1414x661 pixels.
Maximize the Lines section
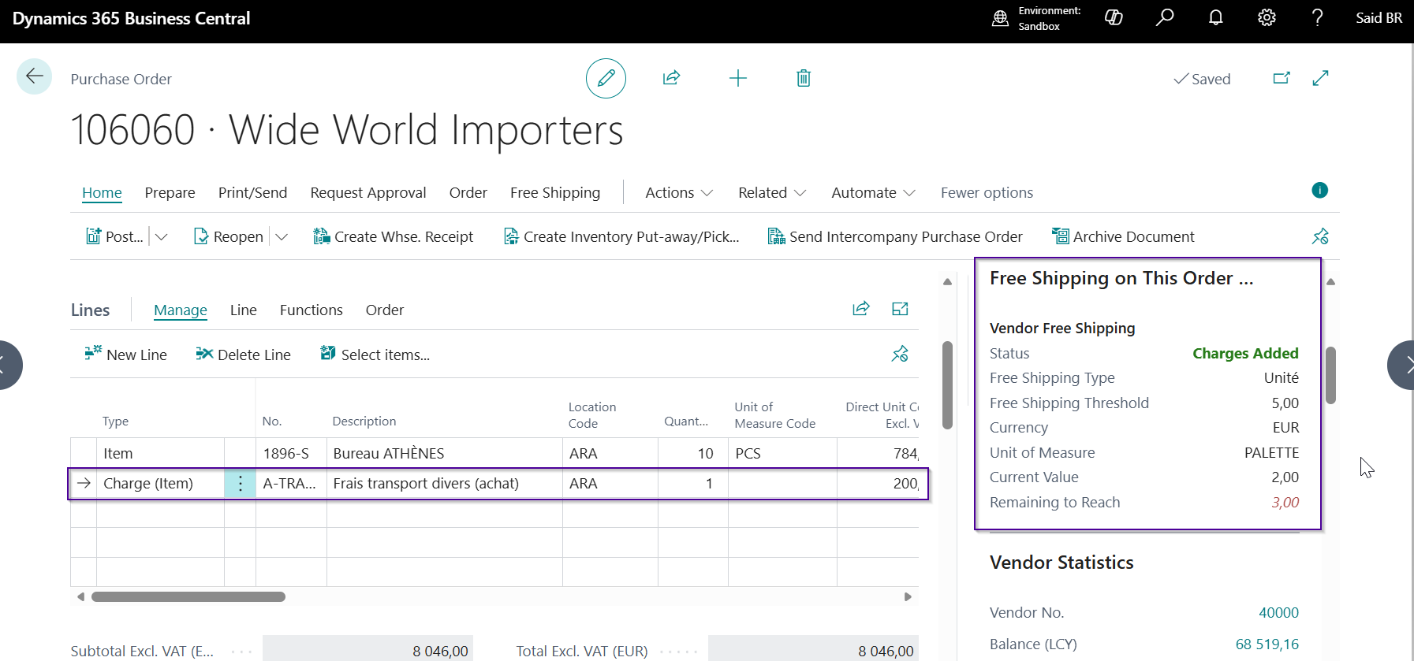[900, 309]
